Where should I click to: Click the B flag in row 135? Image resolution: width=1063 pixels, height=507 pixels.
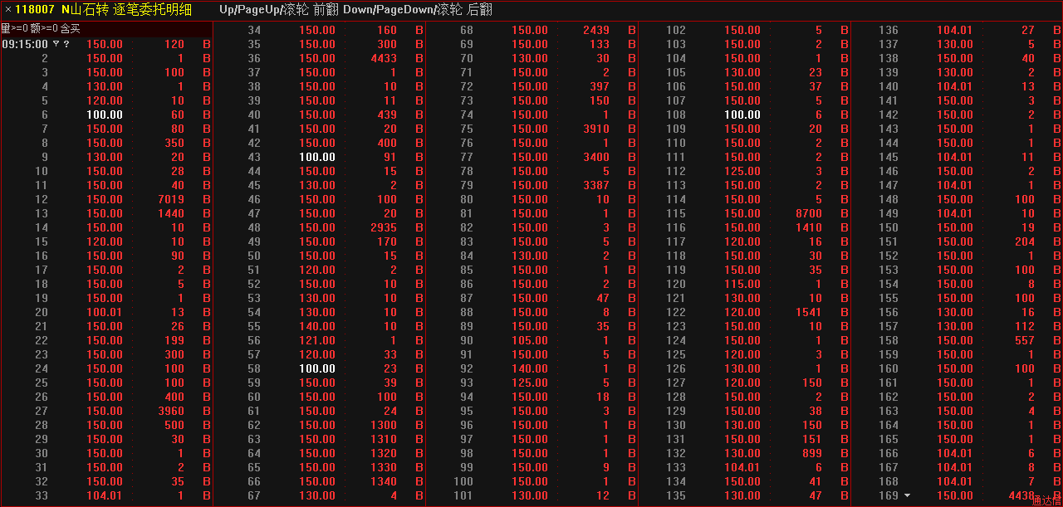(x=845, y=495)
